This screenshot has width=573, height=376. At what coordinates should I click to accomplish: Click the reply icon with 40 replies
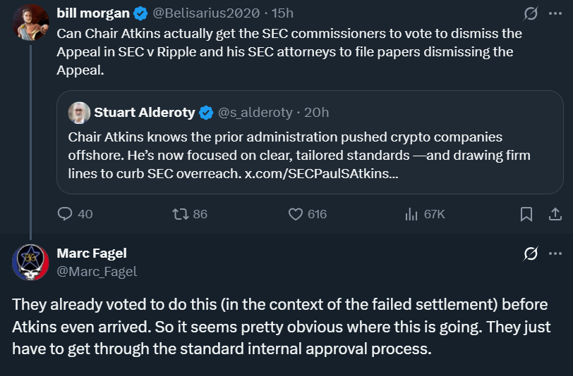65,214
